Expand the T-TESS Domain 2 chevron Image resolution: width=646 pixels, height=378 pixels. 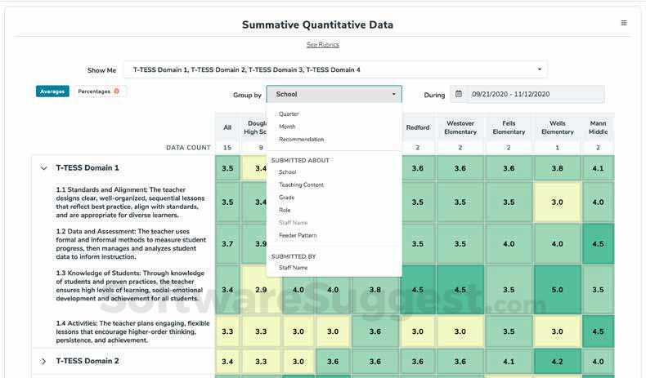click(43, 361)
